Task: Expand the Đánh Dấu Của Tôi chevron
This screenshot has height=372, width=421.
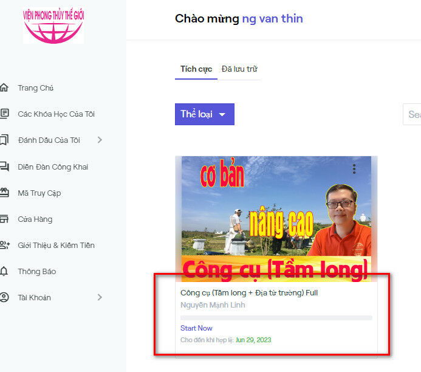Action: point(100,140)
